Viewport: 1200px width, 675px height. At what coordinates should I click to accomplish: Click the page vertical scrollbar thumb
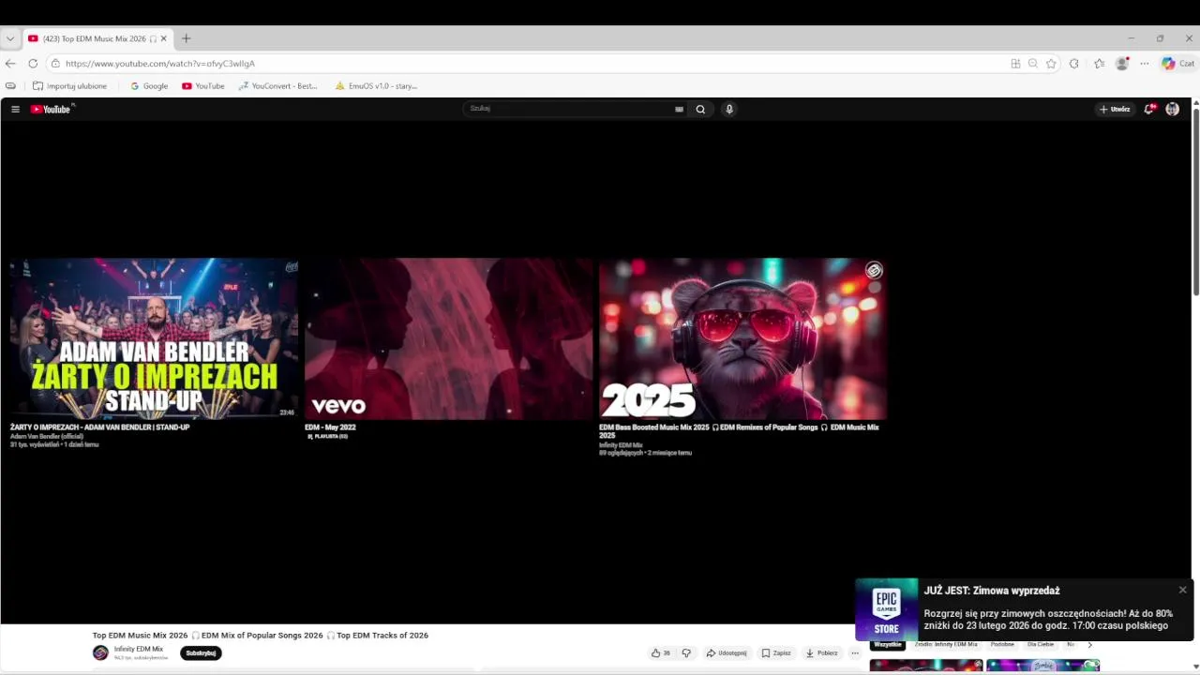[1195, 203]
